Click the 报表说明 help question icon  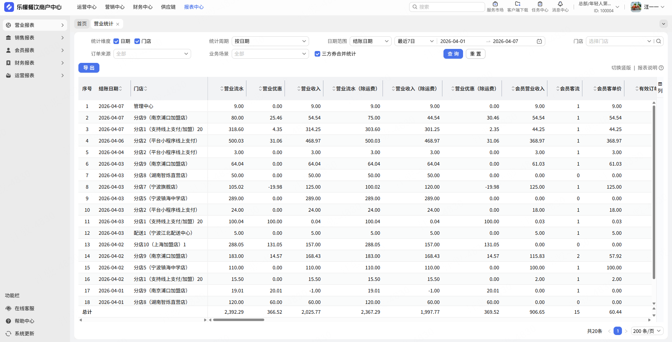click(x=661, y=68)
